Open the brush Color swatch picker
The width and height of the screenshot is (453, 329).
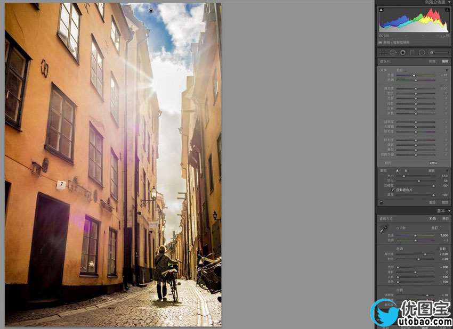433,163
